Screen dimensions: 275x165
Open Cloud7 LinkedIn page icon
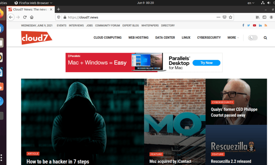(x=260, y=25)
